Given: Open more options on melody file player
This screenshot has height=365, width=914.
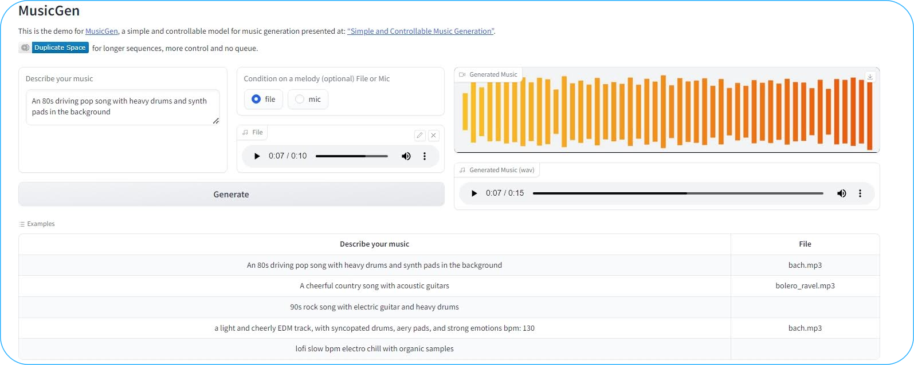Looking at the screenshot, I should pyautogui.click(x=425, y=156).
